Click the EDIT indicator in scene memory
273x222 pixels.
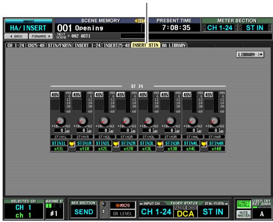pos(140,21)
